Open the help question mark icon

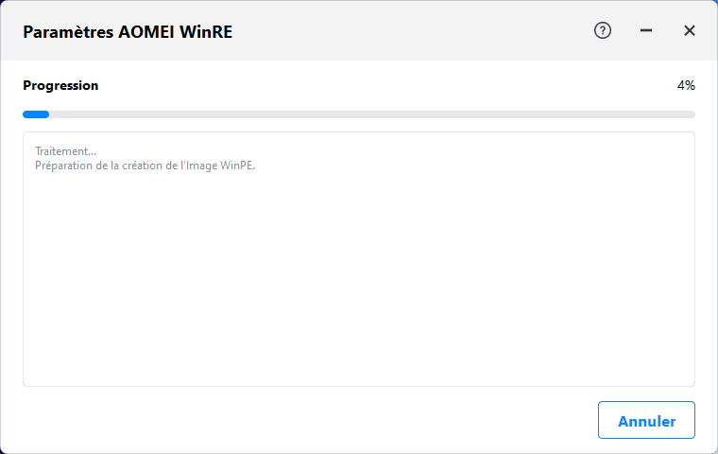(603, 30)
